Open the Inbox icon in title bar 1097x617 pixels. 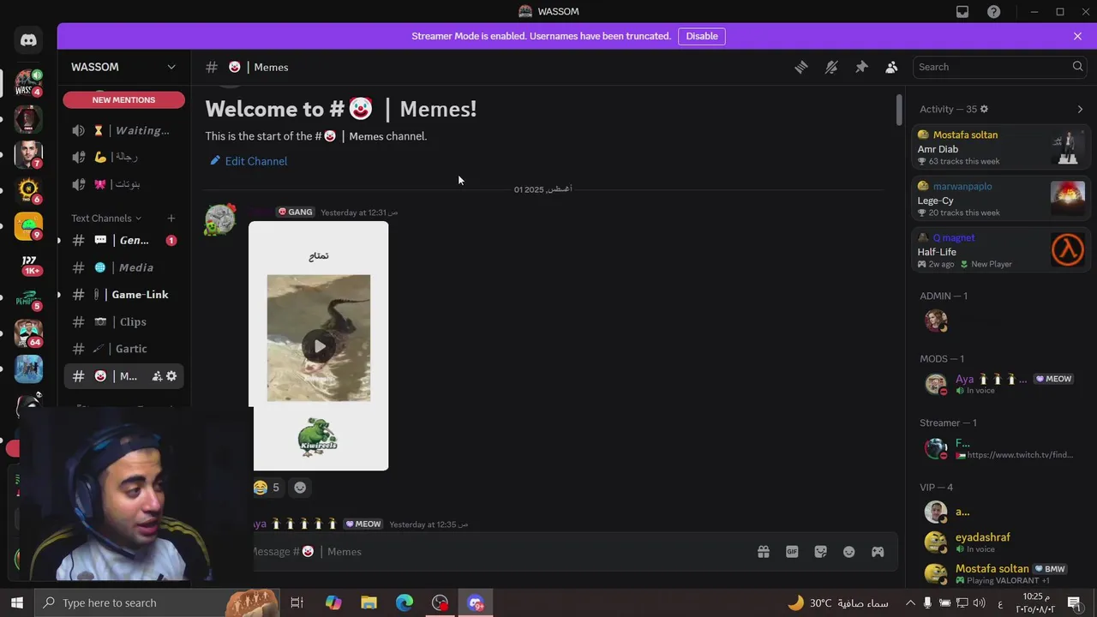[962, 12]
